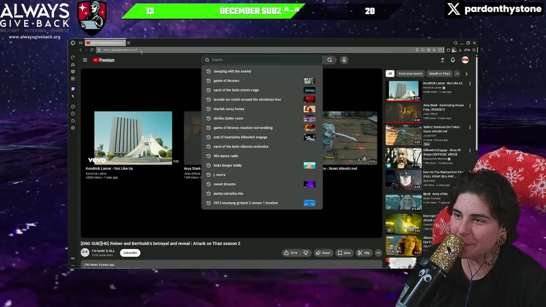Open more options for Killswitch Engage sidebar video
Screen dimensions: 546x307
pyautogui.click(x=470, y=151)
